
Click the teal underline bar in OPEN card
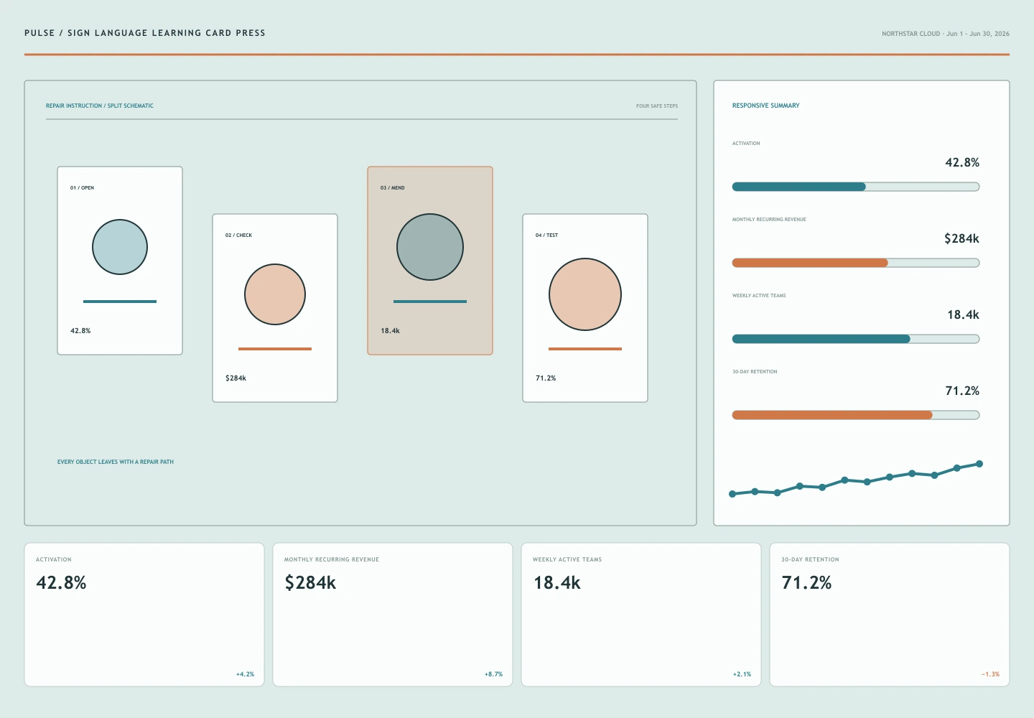[120, 302]
